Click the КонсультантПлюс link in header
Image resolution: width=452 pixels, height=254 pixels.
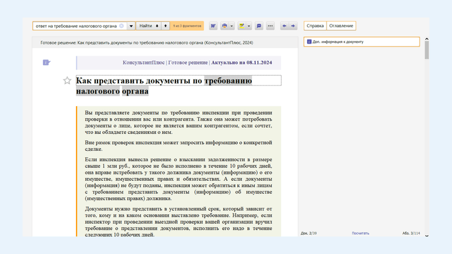(x=144, y=63)
